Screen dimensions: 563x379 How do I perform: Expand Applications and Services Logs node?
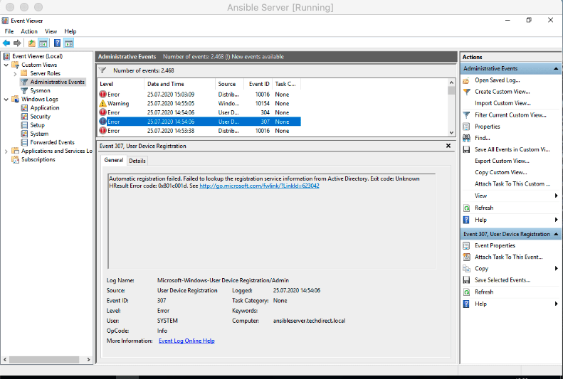6,151
